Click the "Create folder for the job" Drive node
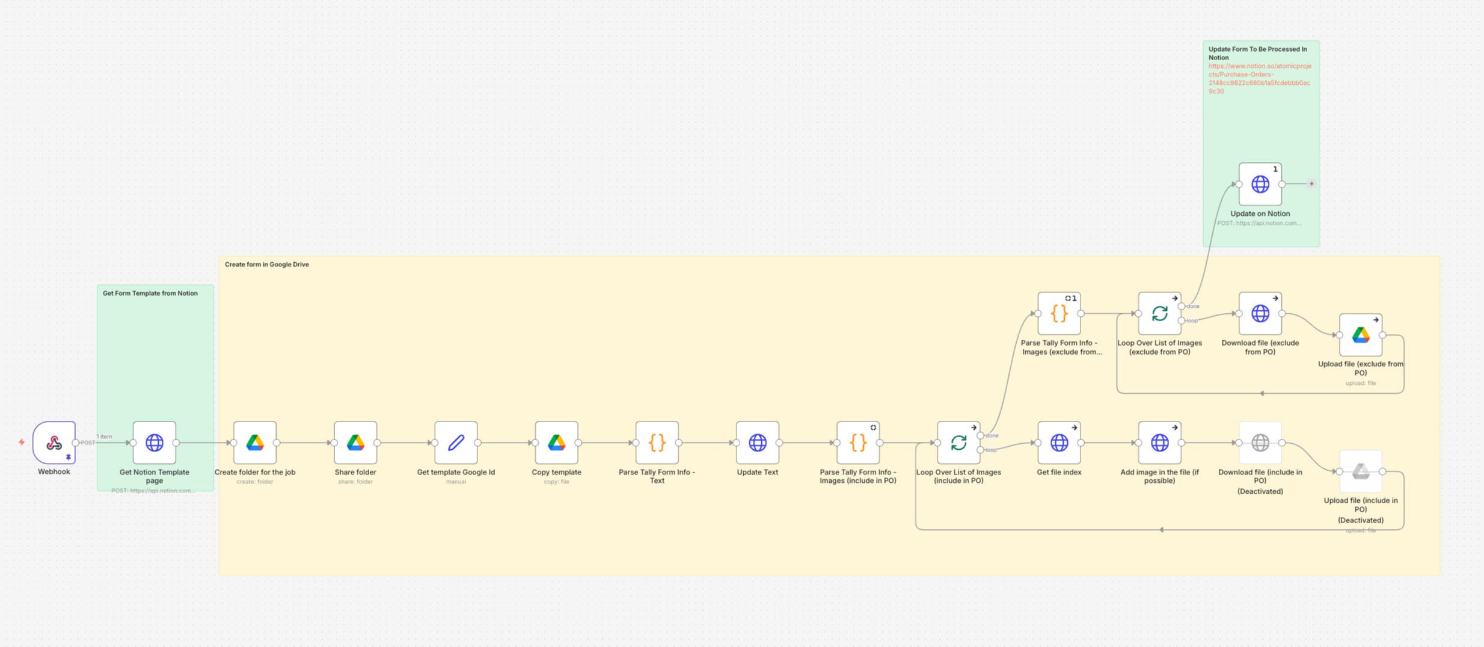The image size is (1484, 647). tap(254, 443)
